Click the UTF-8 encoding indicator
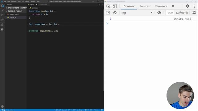Image resolution: width=198 pixels, height=111 pixels. [70, 110]
